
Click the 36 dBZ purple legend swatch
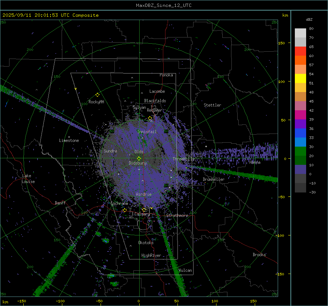[x=300, y=124]
